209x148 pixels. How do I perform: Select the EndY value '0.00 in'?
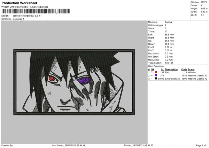pyautogui.click(x=168, y=51)
